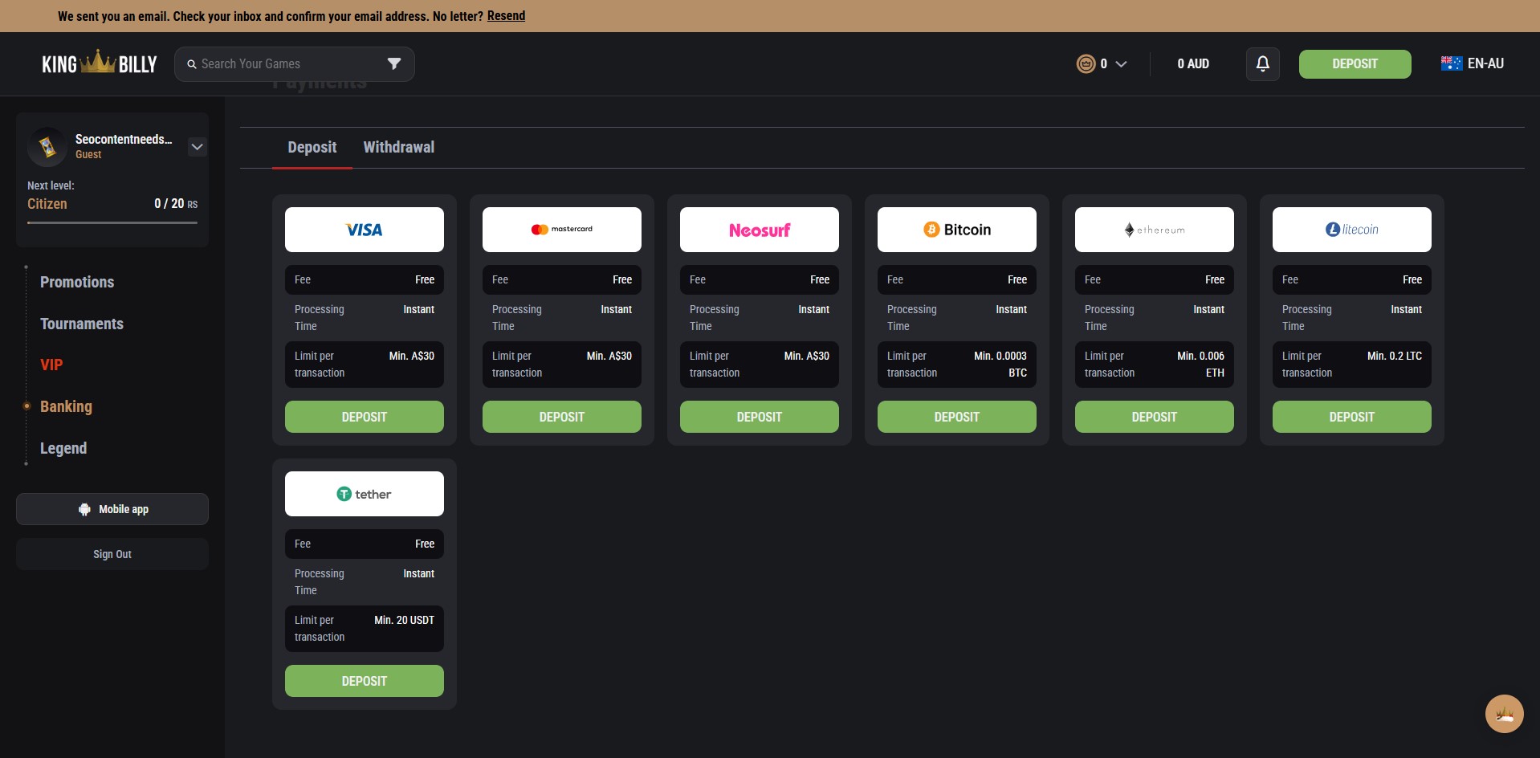Open the Tournaments menu item
1540x758 pixels.
click(x=82, y=324)
